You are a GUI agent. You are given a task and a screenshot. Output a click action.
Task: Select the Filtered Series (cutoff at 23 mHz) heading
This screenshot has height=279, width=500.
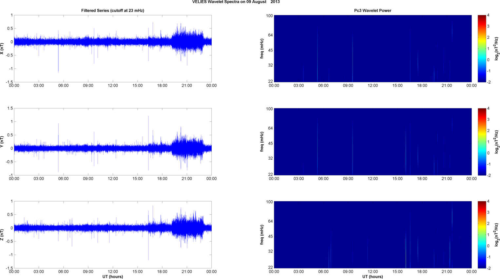(113, 10)
